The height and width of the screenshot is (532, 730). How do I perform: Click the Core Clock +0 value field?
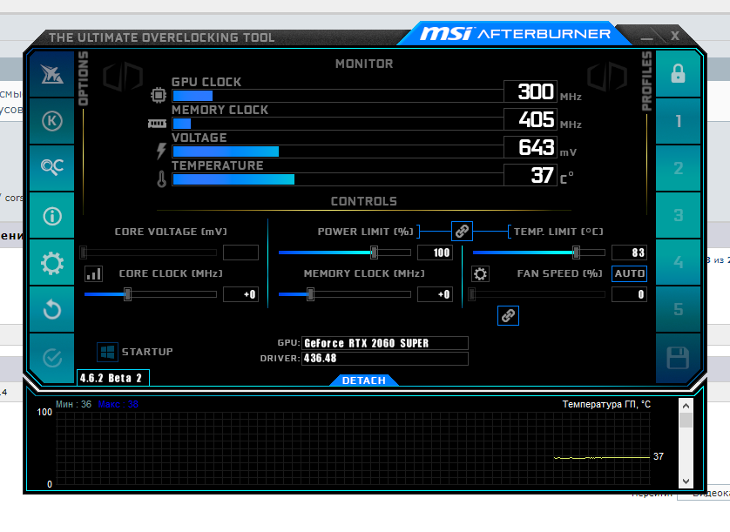pos(240,294)
